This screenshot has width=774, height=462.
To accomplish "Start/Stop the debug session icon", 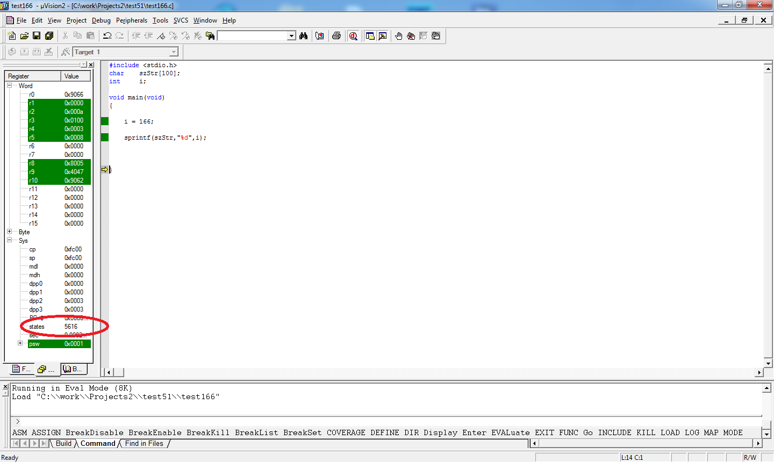I will [353, 36].
